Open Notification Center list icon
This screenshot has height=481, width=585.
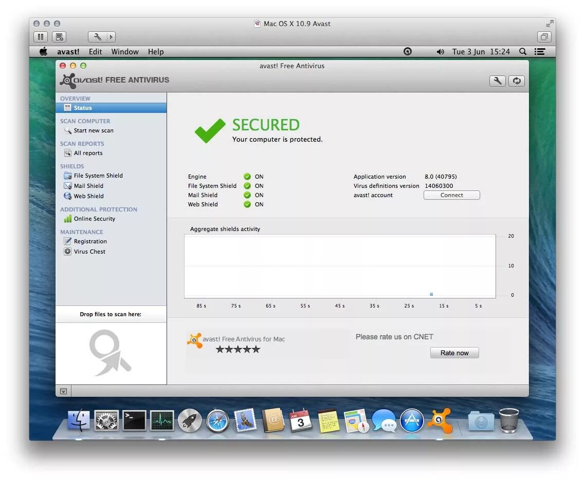click(x=540, y=51)
